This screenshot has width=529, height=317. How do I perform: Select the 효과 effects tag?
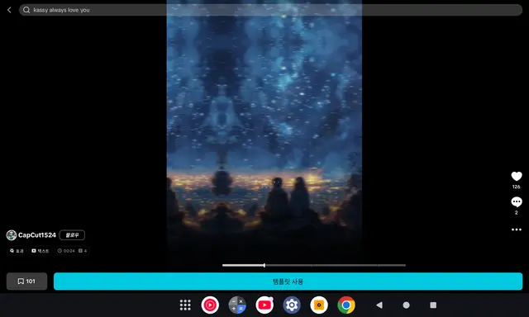click(x=17, y=251)
